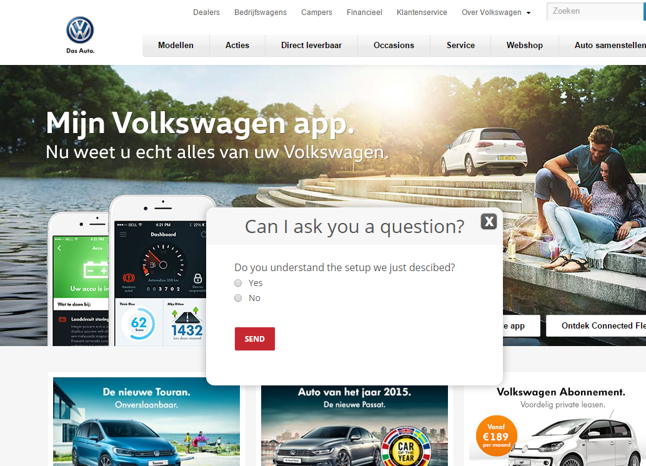
Task: Click the Vanaf €189 orange badge
Action: [x=496, y=436]
